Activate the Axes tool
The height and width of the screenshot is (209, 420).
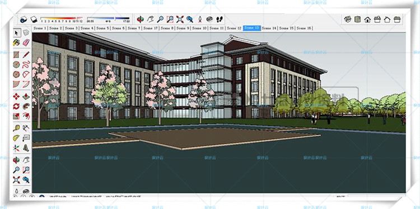(x=16, y=148)
